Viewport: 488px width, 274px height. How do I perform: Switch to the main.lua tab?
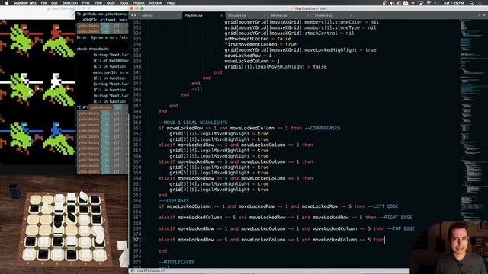160,15
